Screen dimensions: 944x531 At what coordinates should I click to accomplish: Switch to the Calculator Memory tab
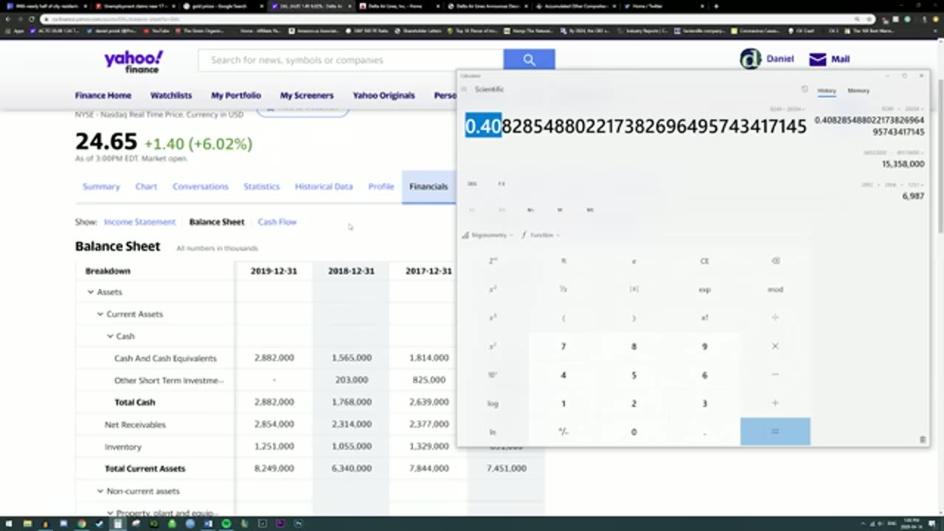click(858, 91)
